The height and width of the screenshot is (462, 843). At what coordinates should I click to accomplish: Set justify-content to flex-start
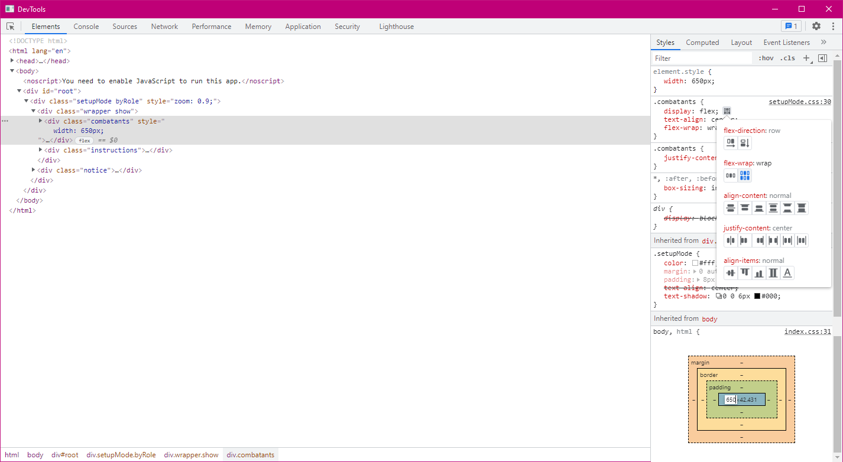[745, 240]
